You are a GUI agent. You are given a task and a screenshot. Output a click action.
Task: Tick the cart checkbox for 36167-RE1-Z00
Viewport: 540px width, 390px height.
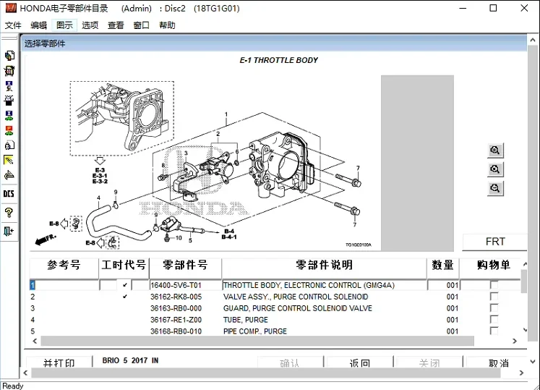[x=494, y=319]
